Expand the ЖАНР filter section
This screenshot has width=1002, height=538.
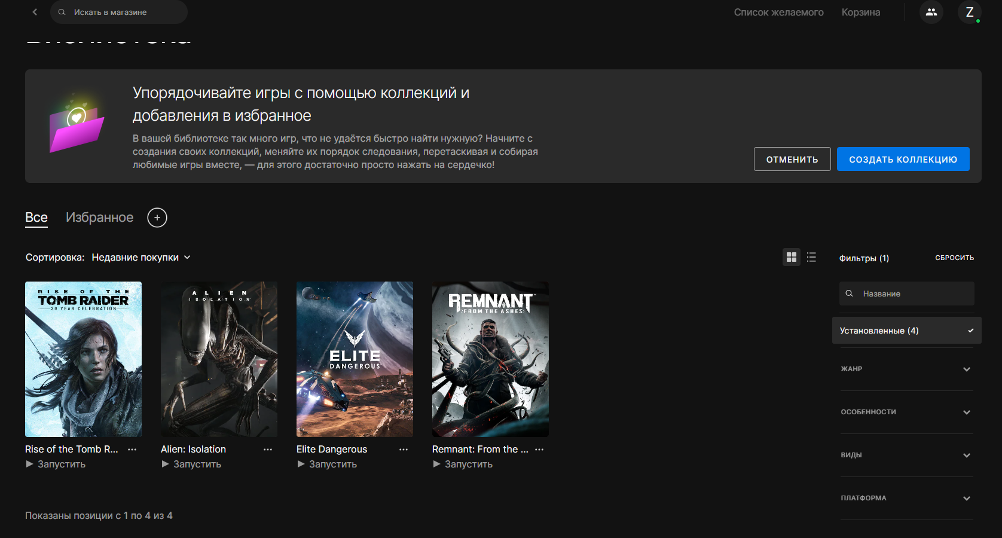point(906,369)
